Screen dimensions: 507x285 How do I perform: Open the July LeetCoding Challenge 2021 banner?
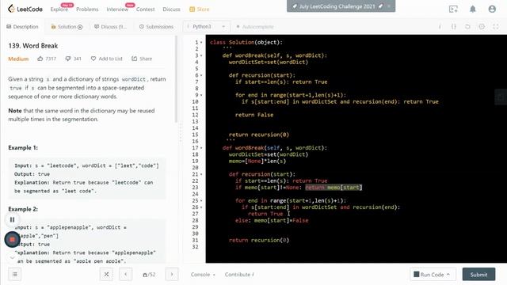pyautogui.click(x=337, y=6)
